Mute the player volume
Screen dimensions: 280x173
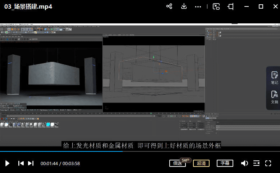(244, 163)
